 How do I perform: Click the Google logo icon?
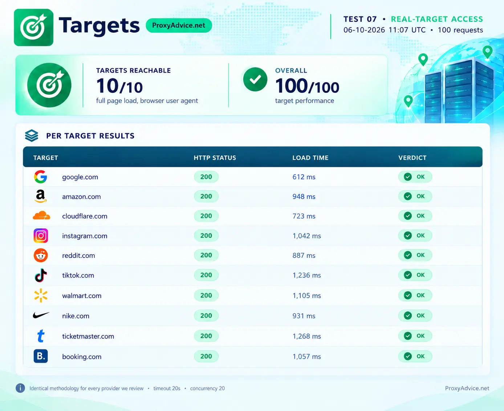[41, 177]
